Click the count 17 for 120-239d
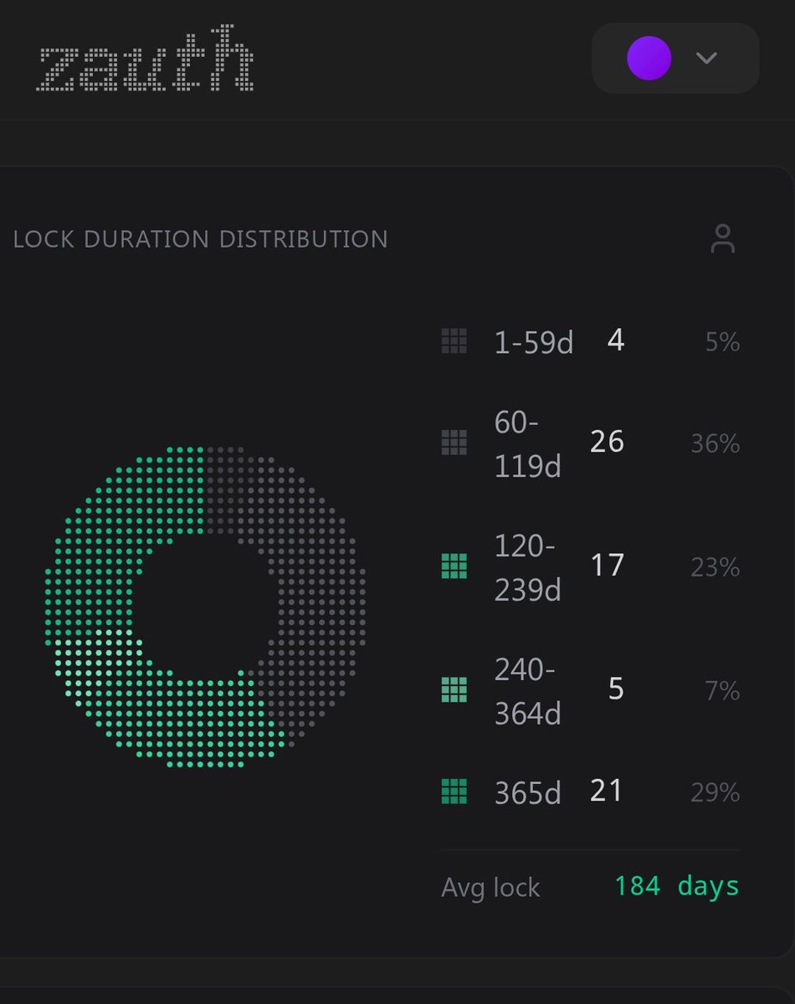795x1004 pixels. click(x=608, y=565)
